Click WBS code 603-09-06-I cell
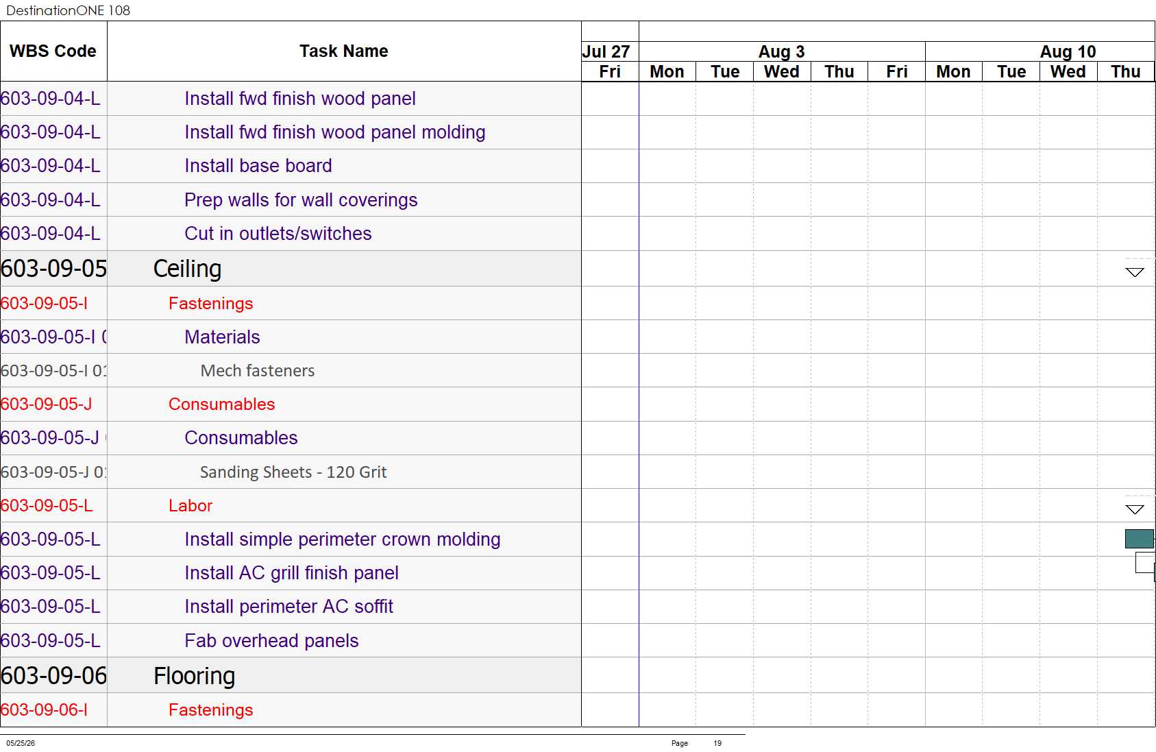The width and height of the screenshot is (1156, 752). pos(53,710)
